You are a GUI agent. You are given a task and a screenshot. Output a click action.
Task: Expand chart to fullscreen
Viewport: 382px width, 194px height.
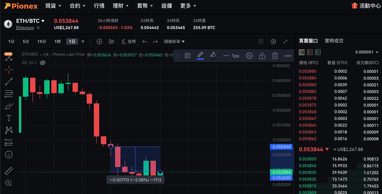click(285, 41)
